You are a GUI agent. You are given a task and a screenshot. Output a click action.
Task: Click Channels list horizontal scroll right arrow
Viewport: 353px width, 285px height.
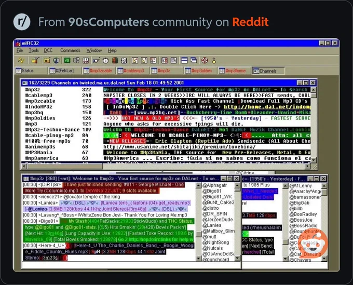[307, 166]
